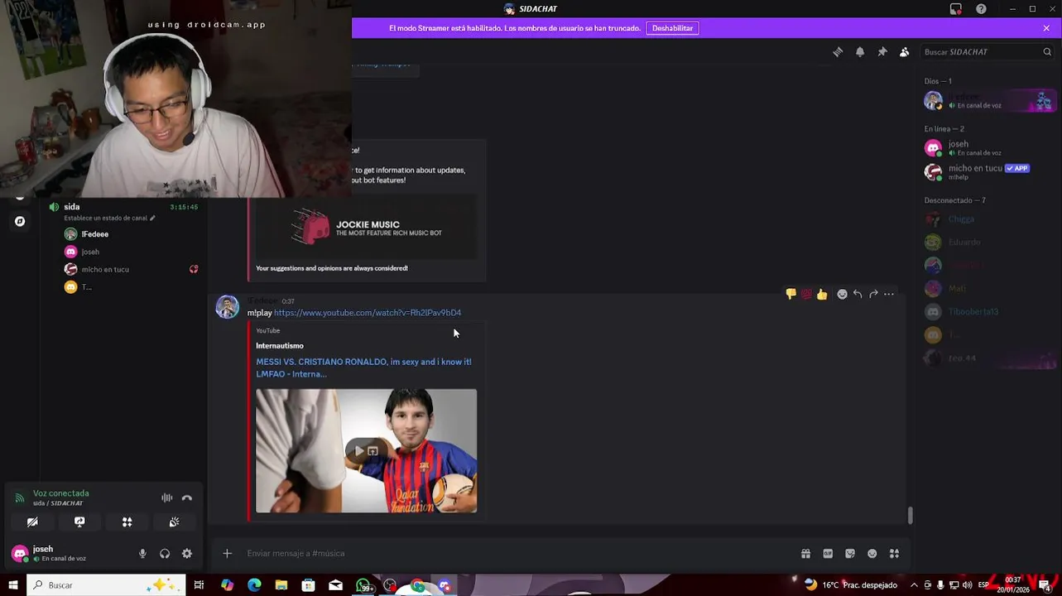Open more message options menu
1062x596 pixels.
[x=889, y=294]
